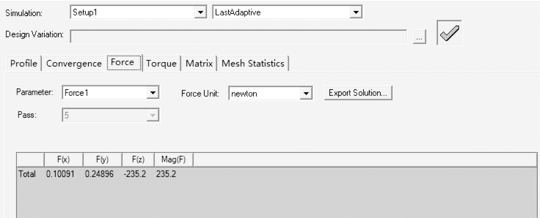Click the Design Variation browse ellipsis button
This screenshot has width=540, height=218.
pyautogui.click(x=419, y=37)
